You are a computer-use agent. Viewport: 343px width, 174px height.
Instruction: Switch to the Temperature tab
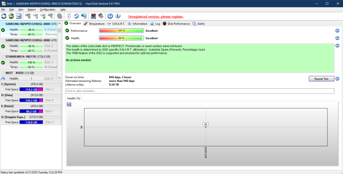94,24
